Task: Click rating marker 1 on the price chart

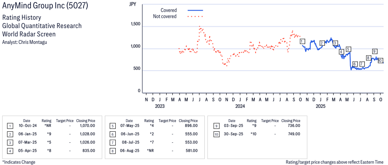Action: click(302, 41)
